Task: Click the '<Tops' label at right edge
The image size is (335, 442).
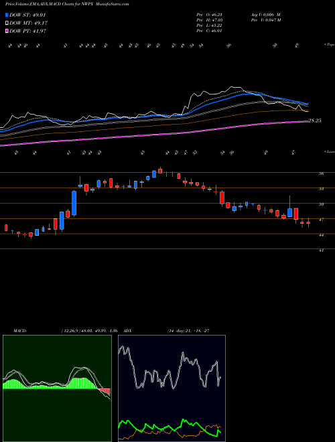Action: 329,45
